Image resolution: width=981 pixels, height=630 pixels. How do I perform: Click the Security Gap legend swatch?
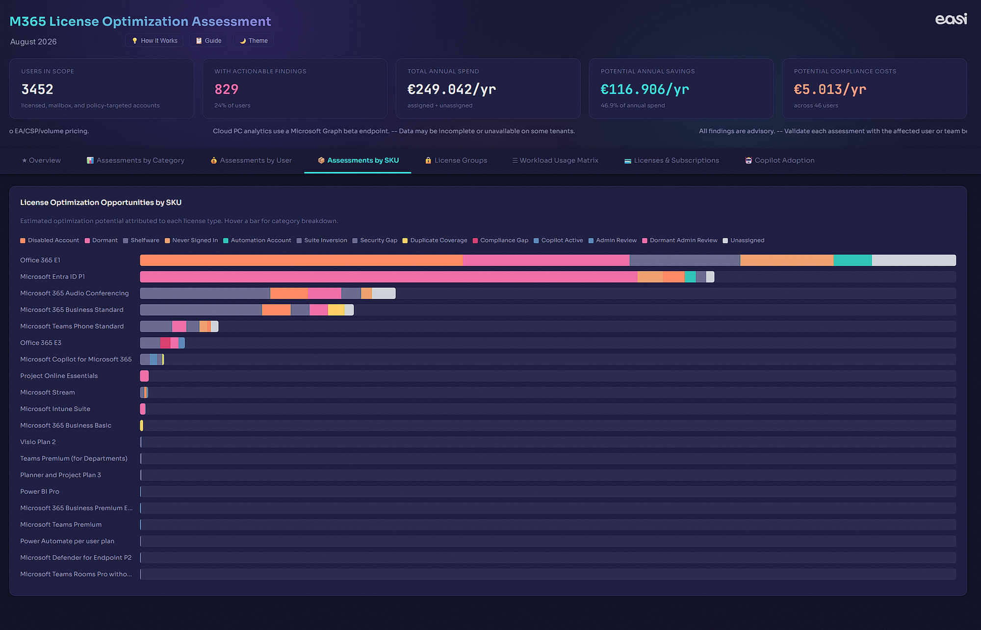(x=355, y=240)
